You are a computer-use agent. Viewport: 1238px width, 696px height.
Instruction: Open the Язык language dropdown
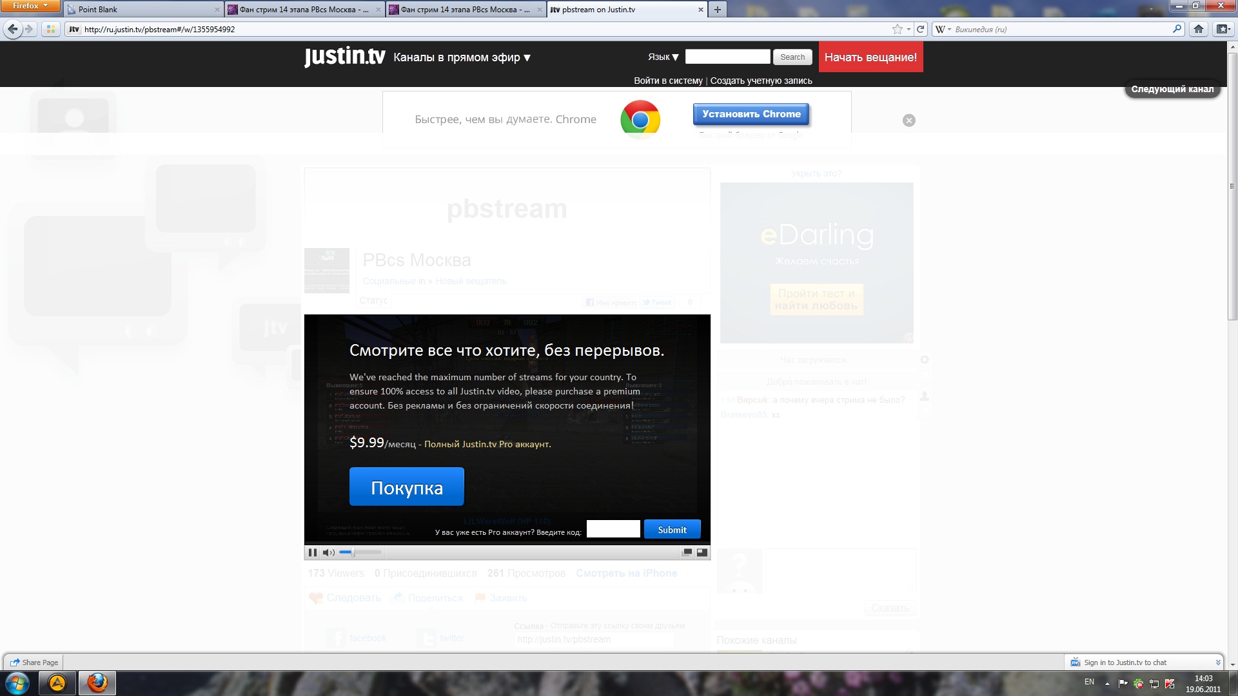(x=663, y=57)
